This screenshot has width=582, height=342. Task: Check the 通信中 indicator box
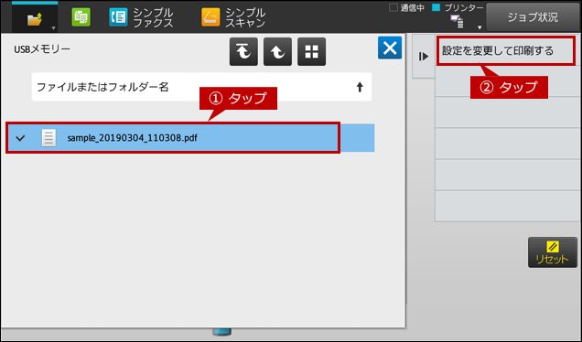coord(393,7)
